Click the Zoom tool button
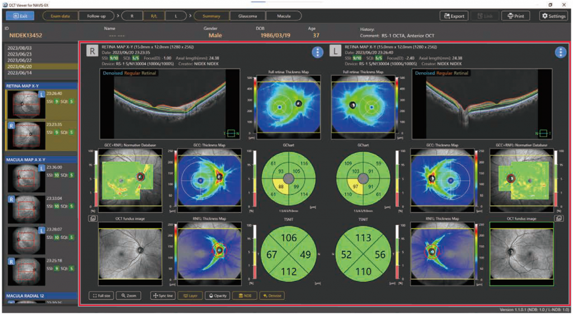This screenshot has height=315, width=573. point(129,295)
